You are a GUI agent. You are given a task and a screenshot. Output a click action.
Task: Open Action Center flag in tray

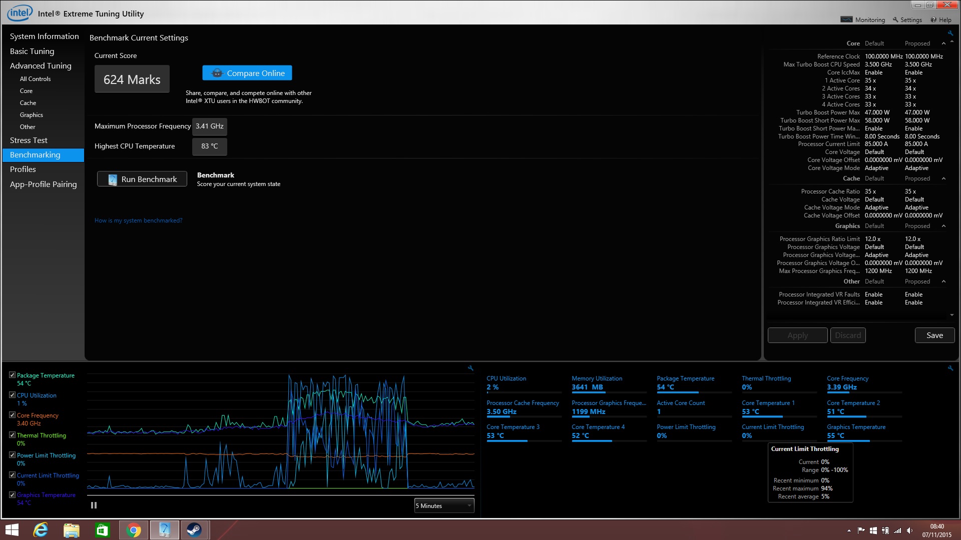click(x=861, y=530)
